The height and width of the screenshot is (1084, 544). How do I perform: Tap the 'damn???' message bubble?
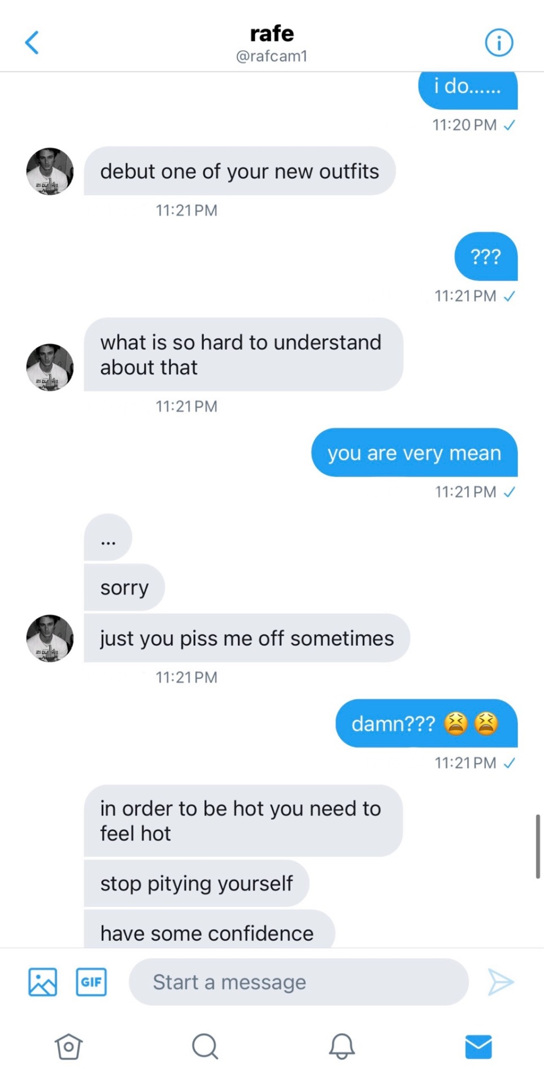426,723
